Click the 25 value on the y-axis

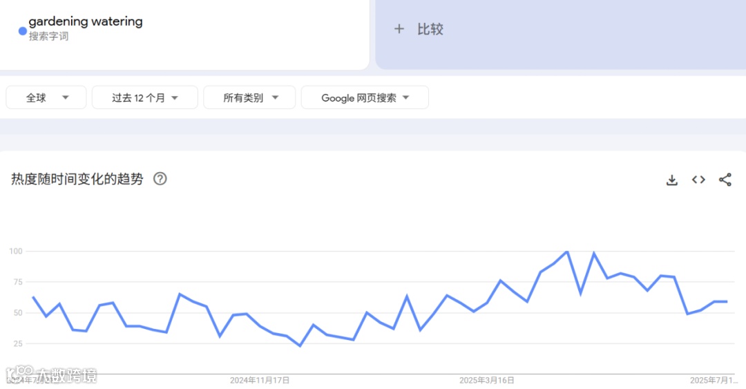coord(18,343)
